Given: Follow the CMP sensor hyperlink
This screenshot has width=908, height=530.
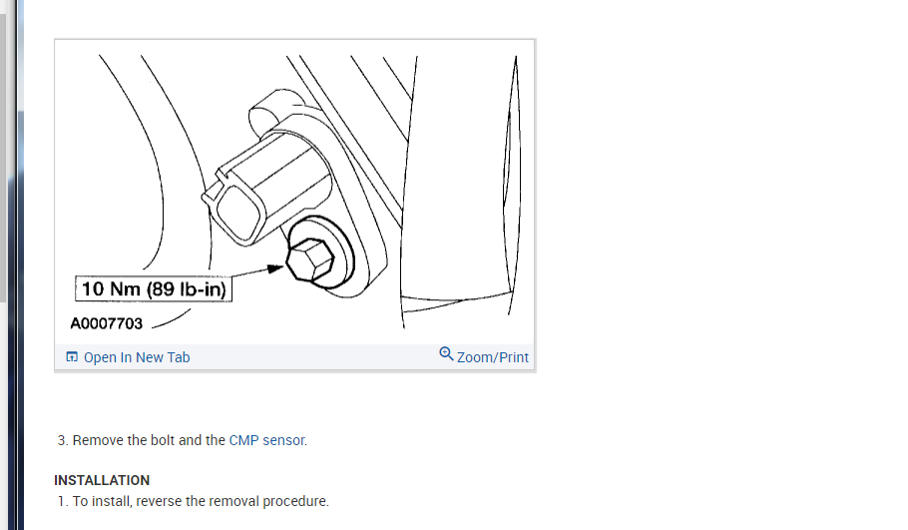Looking at the screenshot, I should 266,440.
